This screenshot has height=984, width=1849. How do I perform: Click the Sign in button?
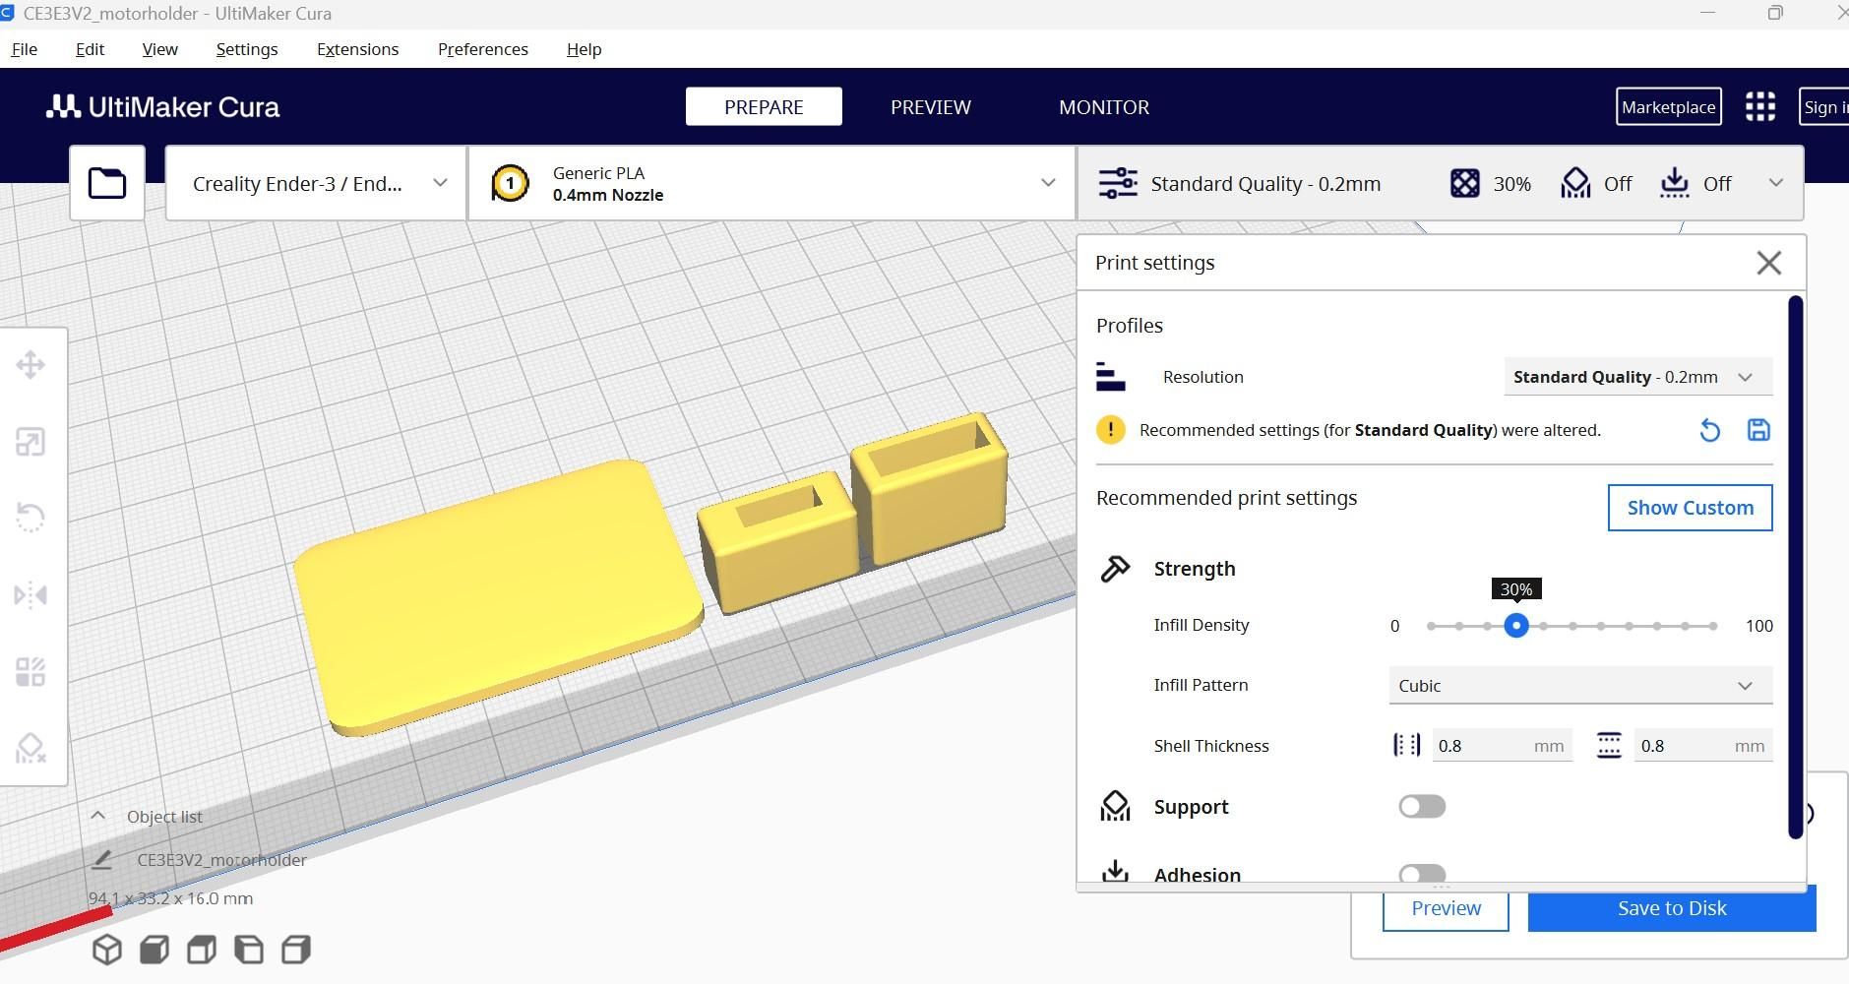click(1824, 106)
